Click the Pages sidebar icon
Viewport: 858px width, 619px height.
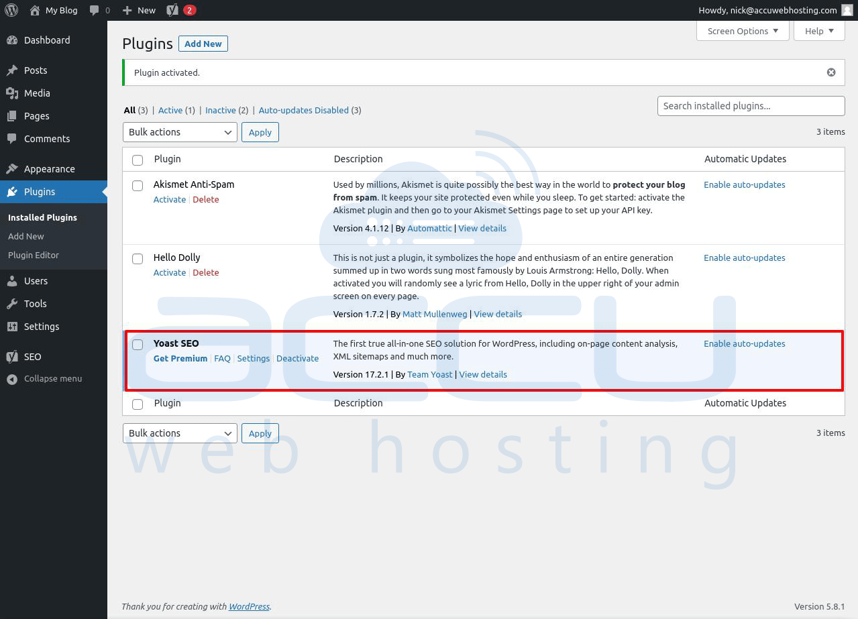click(x=12, y=116)
